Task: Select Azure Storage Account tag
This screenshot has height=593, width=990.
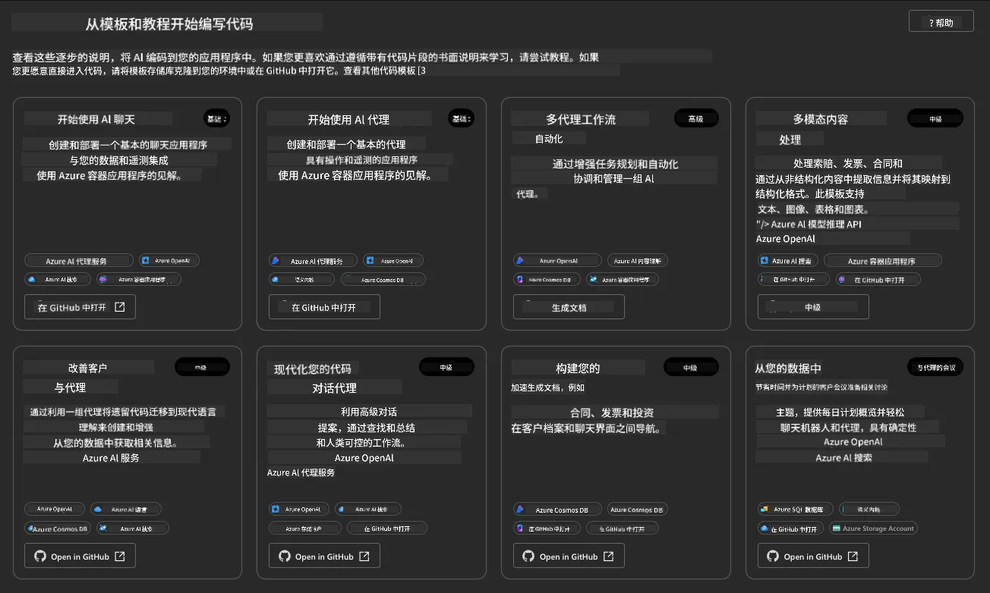Action: (873, 528)
